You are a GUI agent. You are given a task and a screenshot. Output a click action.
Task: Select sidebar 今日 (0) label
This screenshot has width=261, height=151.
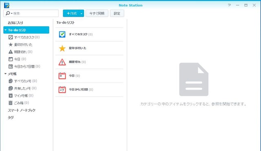click(20, 59)
